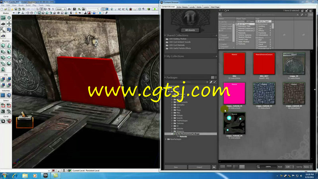Screen dimensions: 318x179
Task: Click the Windows Start button
Action: 4,175
